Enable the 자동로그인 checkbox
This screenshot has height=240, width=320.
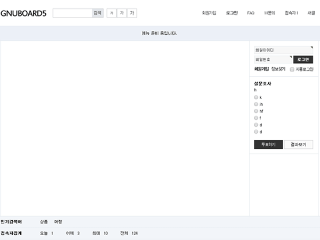[292, 69]
